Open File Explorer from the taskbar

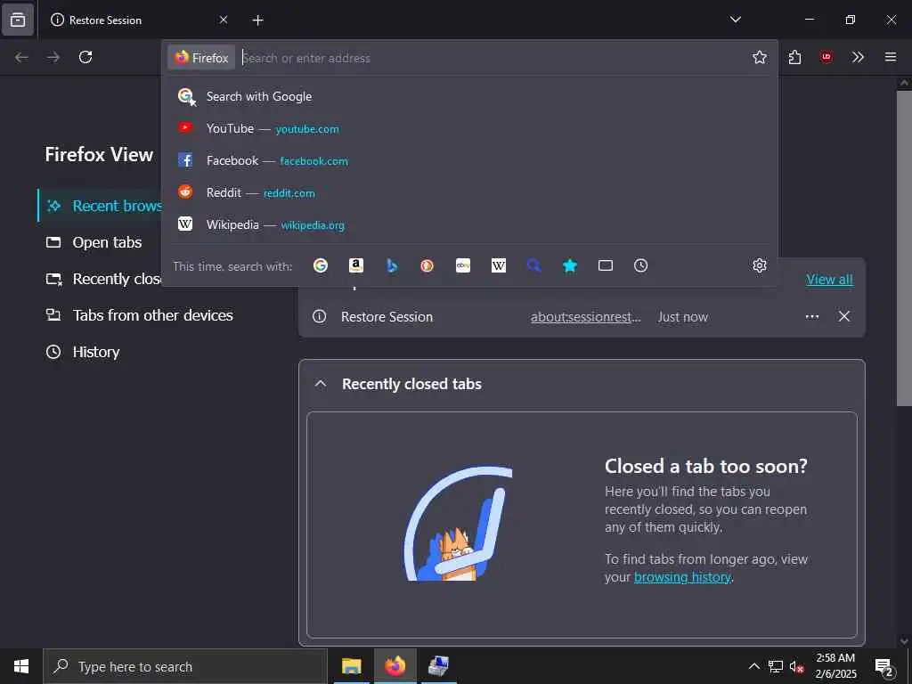pos(351,666)
